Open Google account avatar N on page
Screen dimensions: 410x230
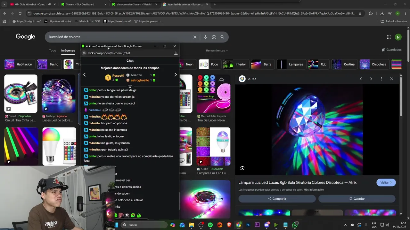point(398,37)
